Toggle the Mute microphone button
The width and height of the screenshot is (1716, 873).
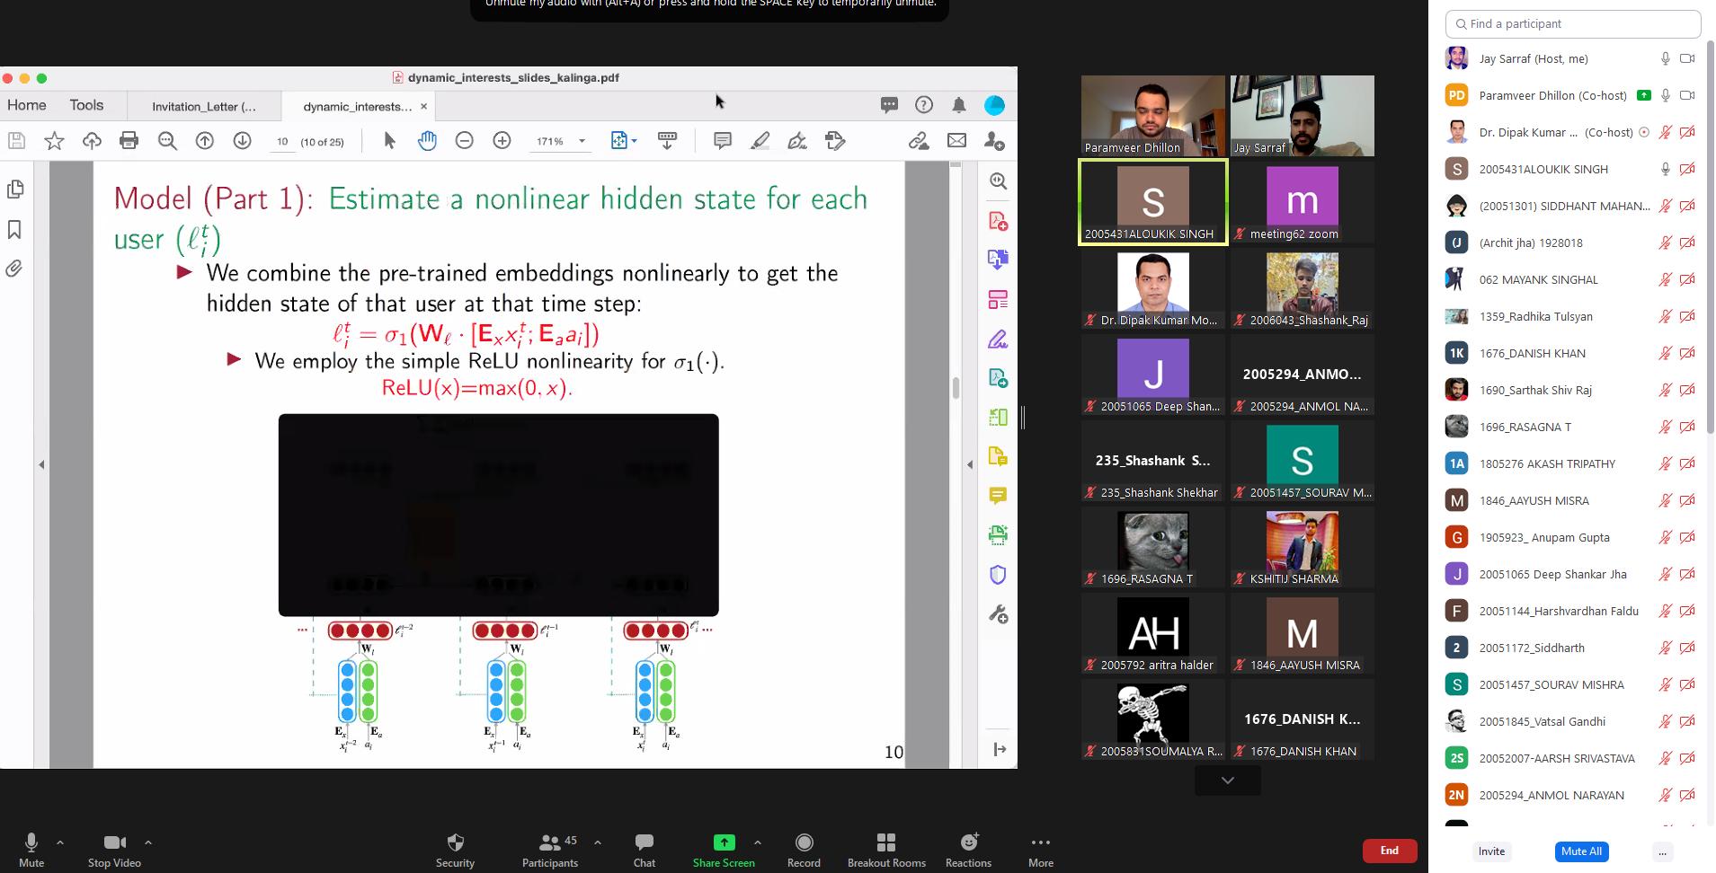(x=31, y=850)
